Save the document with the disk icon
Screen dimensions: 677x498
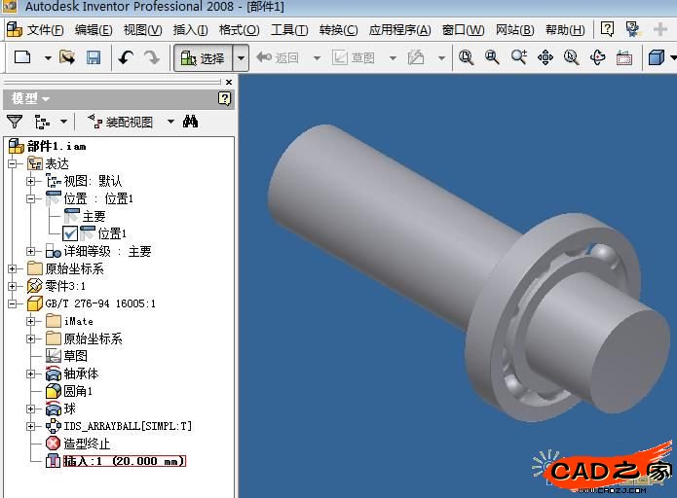pyautogui.click(x=94, y=57)
